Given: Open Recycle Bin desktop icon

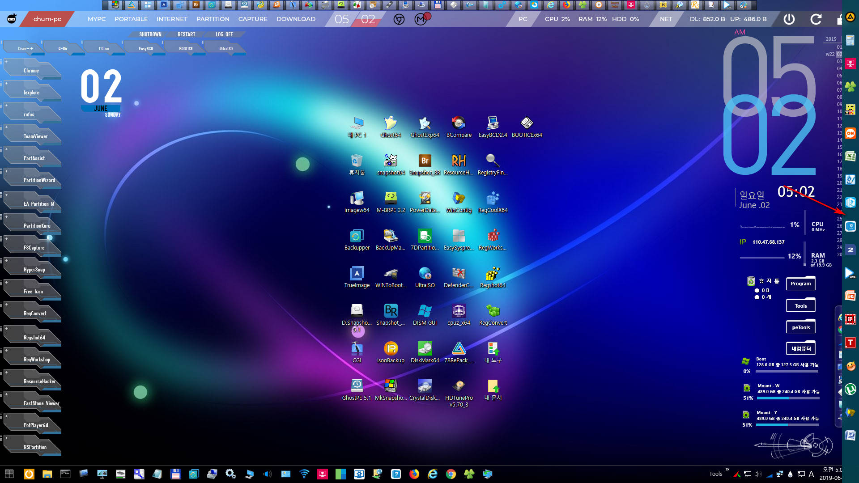Looking at the screenshot, I should tap(357, 165).
